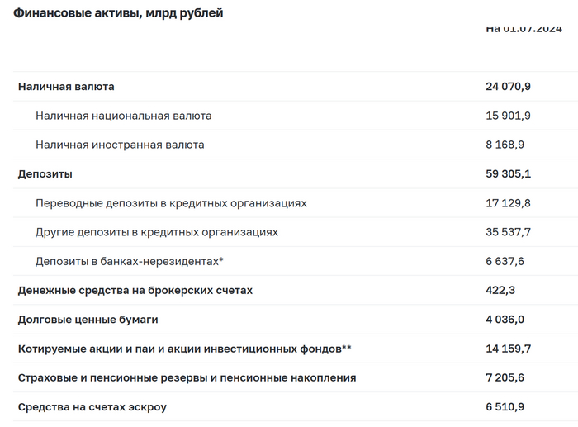Click the 35 537,7 amount
Viewport: 578px width, 427px height.
click(x=508, y=232)
